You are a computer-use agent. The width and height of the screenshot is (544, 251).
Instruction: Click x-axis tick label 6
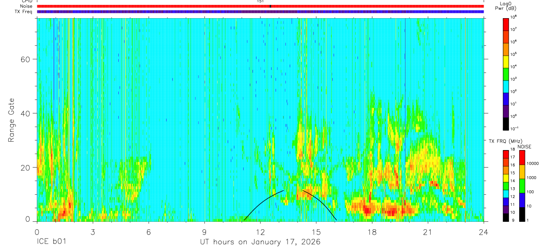(x=149, y=232)
